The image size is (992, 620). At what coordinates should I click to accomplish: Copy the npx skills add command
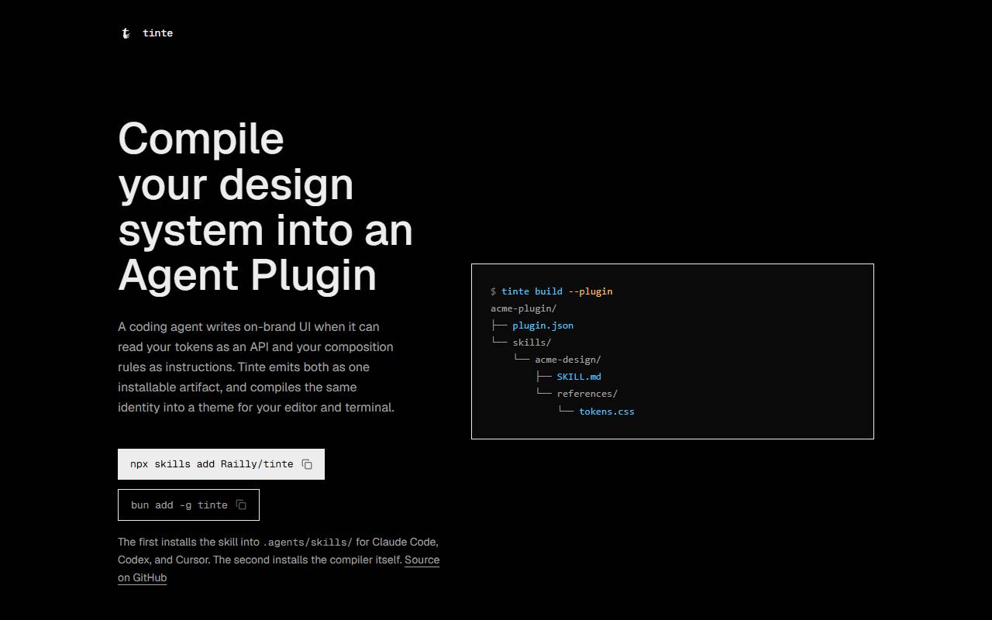[x=307, y=464]
